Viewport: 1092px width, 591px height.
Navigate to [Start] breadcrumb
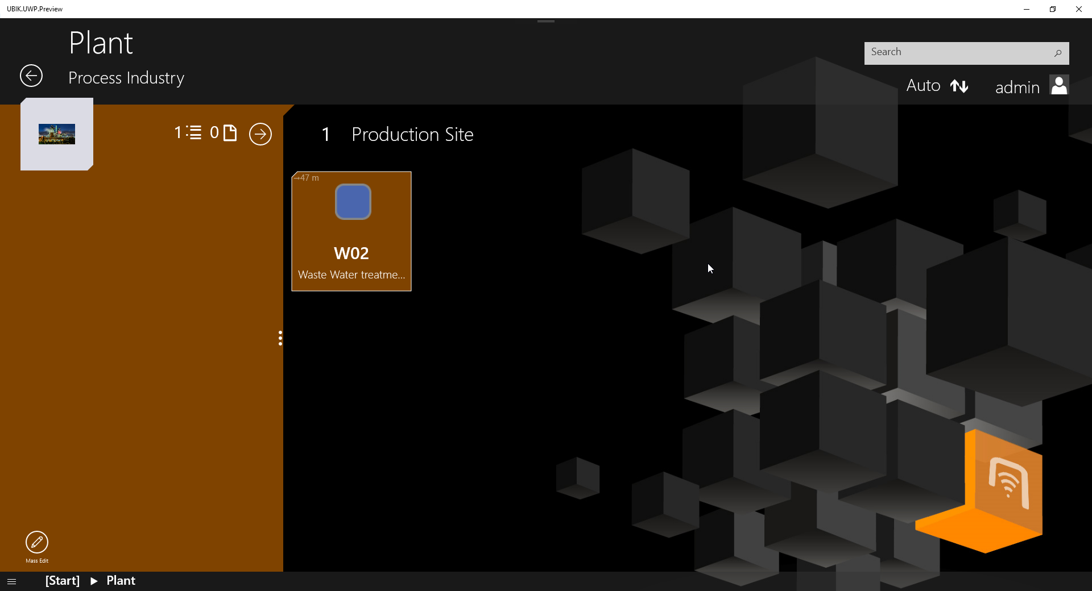tap(63, 581)
